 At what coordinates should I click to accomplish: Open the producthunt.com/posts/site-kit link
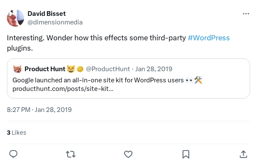pos(63,89)
